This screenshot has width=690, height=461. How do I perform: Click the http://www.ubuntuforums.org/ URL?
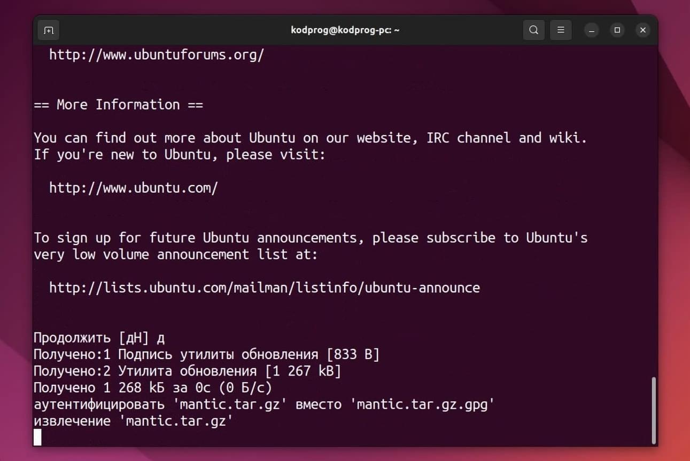click(x=157, y=54)
